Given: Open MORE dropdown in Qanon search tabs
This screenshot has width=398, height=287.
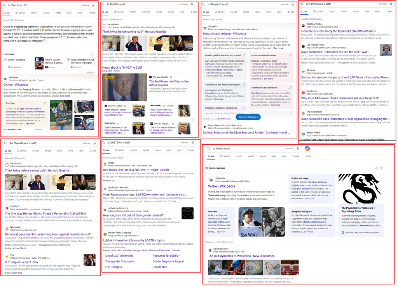Looking at the screenshot, I should [x=92, y=13].
